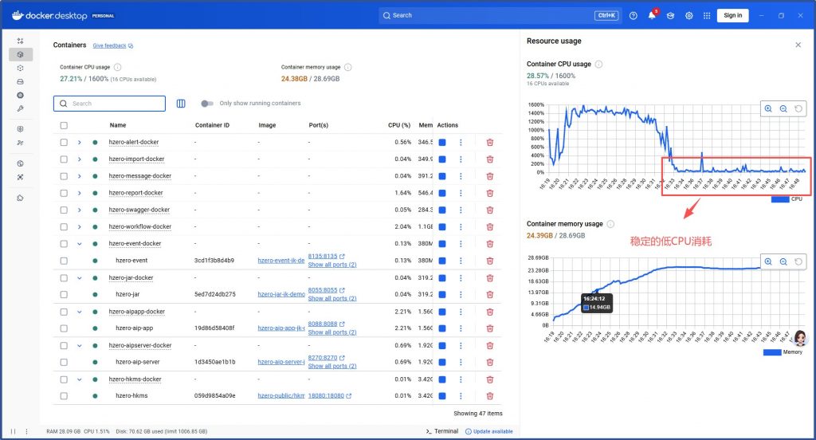Open the notifications bell icon

click(651, 16)
